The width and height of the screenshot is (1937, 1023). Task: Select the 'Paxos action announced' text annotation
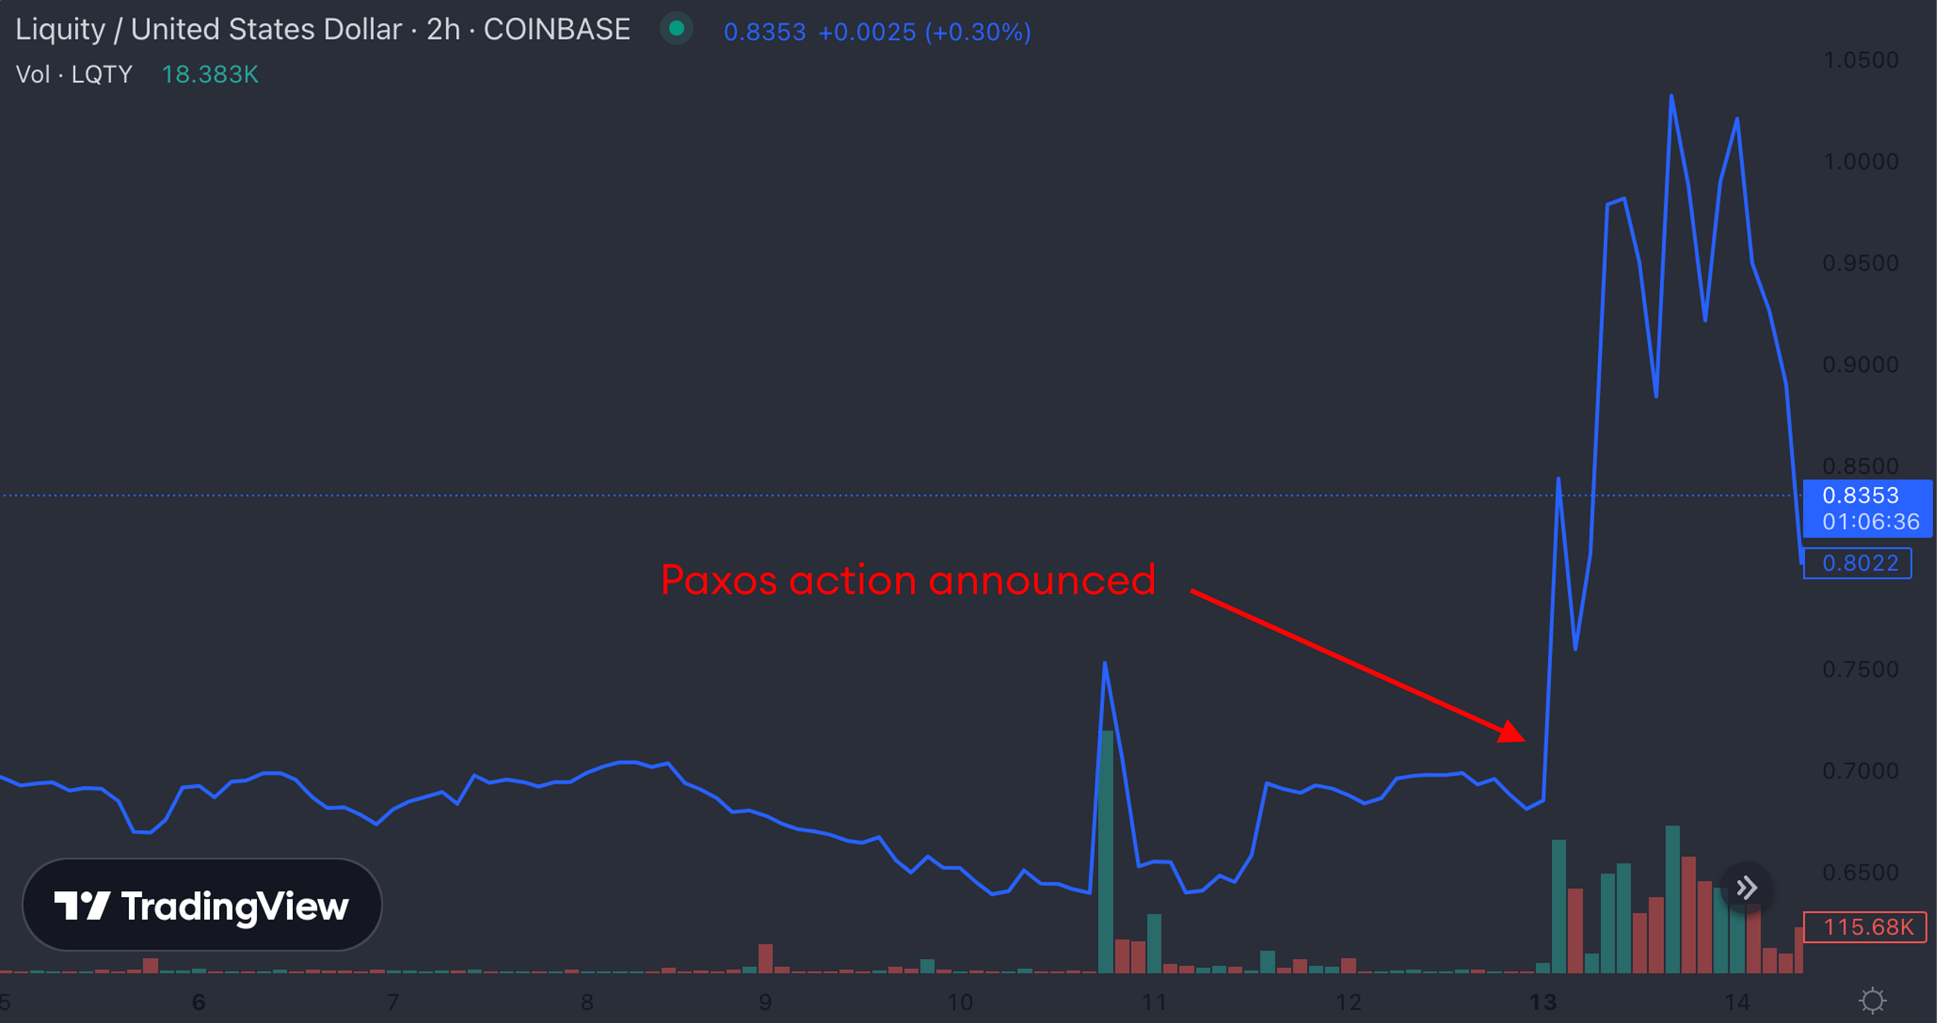[907, 579]
